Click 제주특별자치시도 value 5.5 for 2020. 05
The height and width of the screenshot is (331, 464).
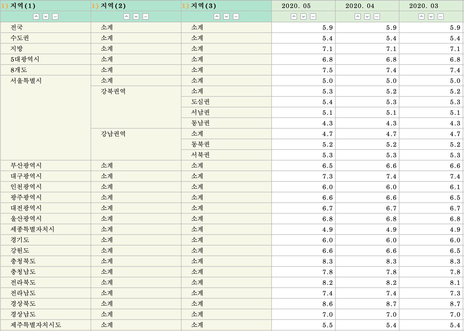(327, 325)
